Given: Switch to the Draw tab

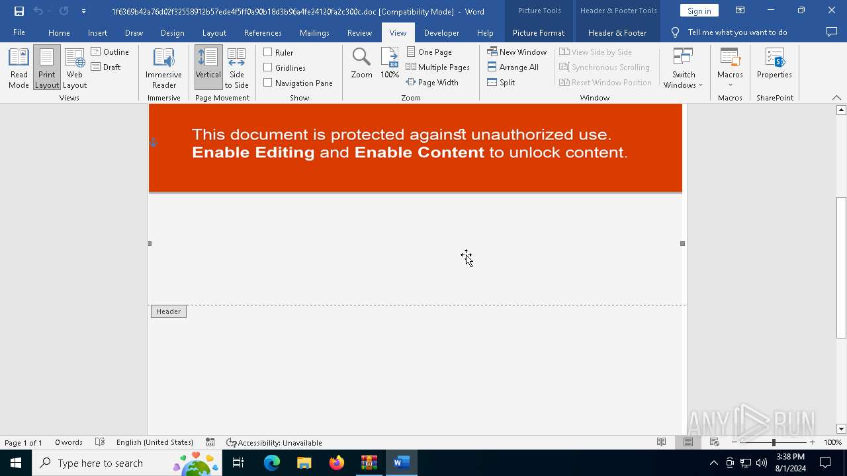Looking at the screenshot, I should point(134,32).
